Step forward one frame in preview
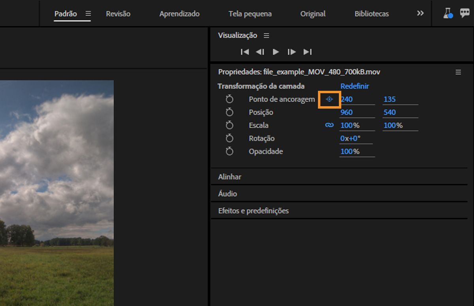This screenshot has height=306, width=474. (x=292, y=52)
